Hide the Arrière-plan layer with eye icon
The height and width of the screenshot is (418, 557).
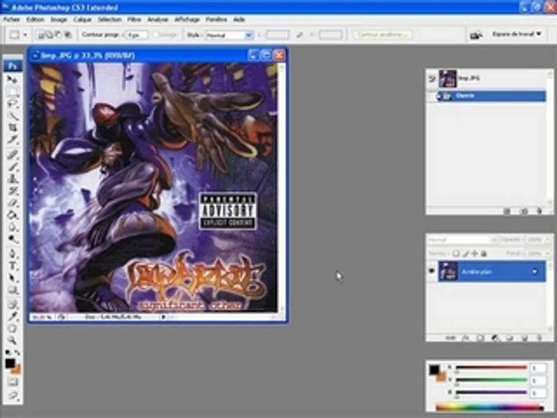click(432, 271)
